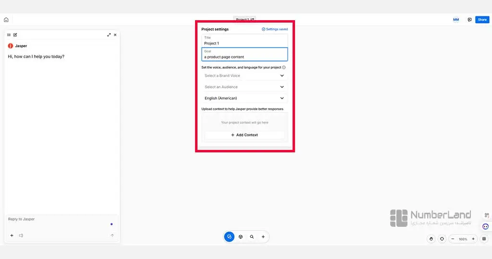Close the Jasper chat panel
The image size is (492, 259).
click(x=115, y=35)
